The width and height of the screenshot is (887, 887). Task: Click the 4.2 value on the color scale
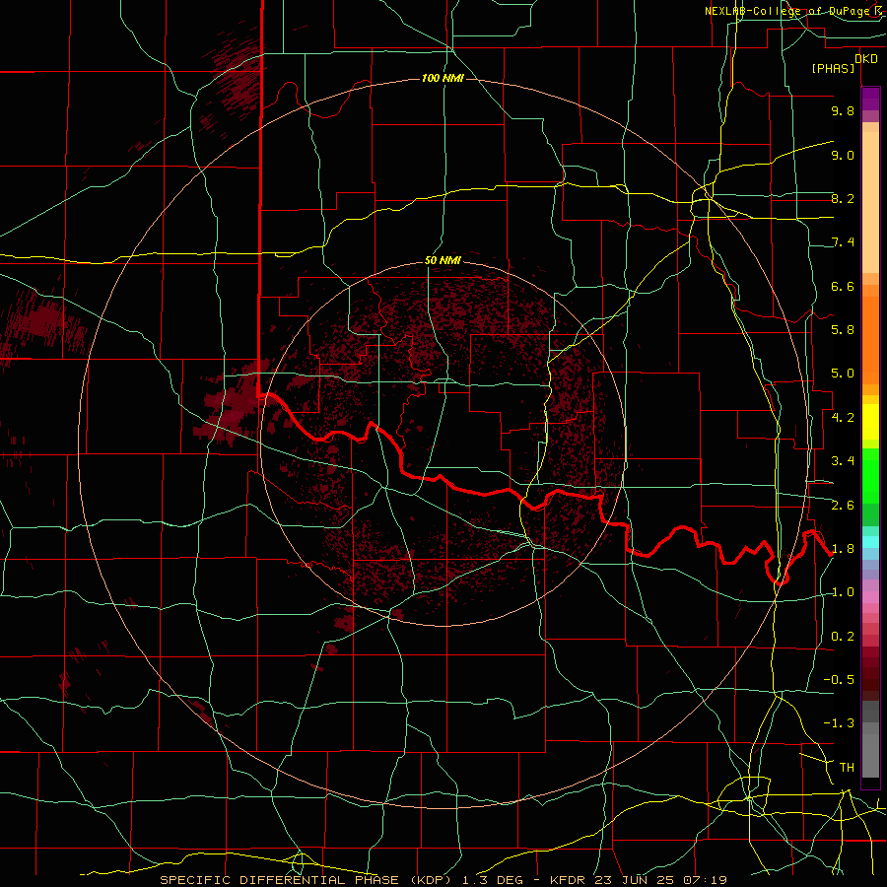(x=843, y=418)
